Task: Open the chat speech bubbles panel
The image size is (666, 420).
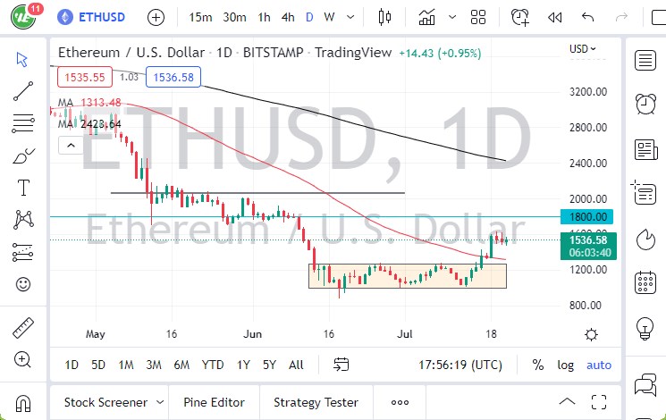Action: [x=645, y=384]
